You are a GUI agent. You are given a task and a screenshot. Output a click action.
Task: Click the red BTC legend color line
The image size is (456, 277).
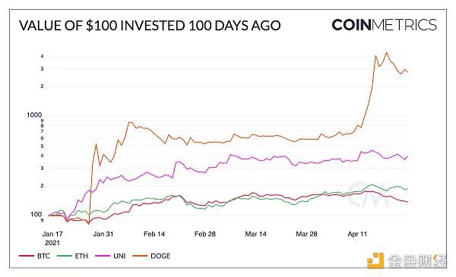pos(27,256)
